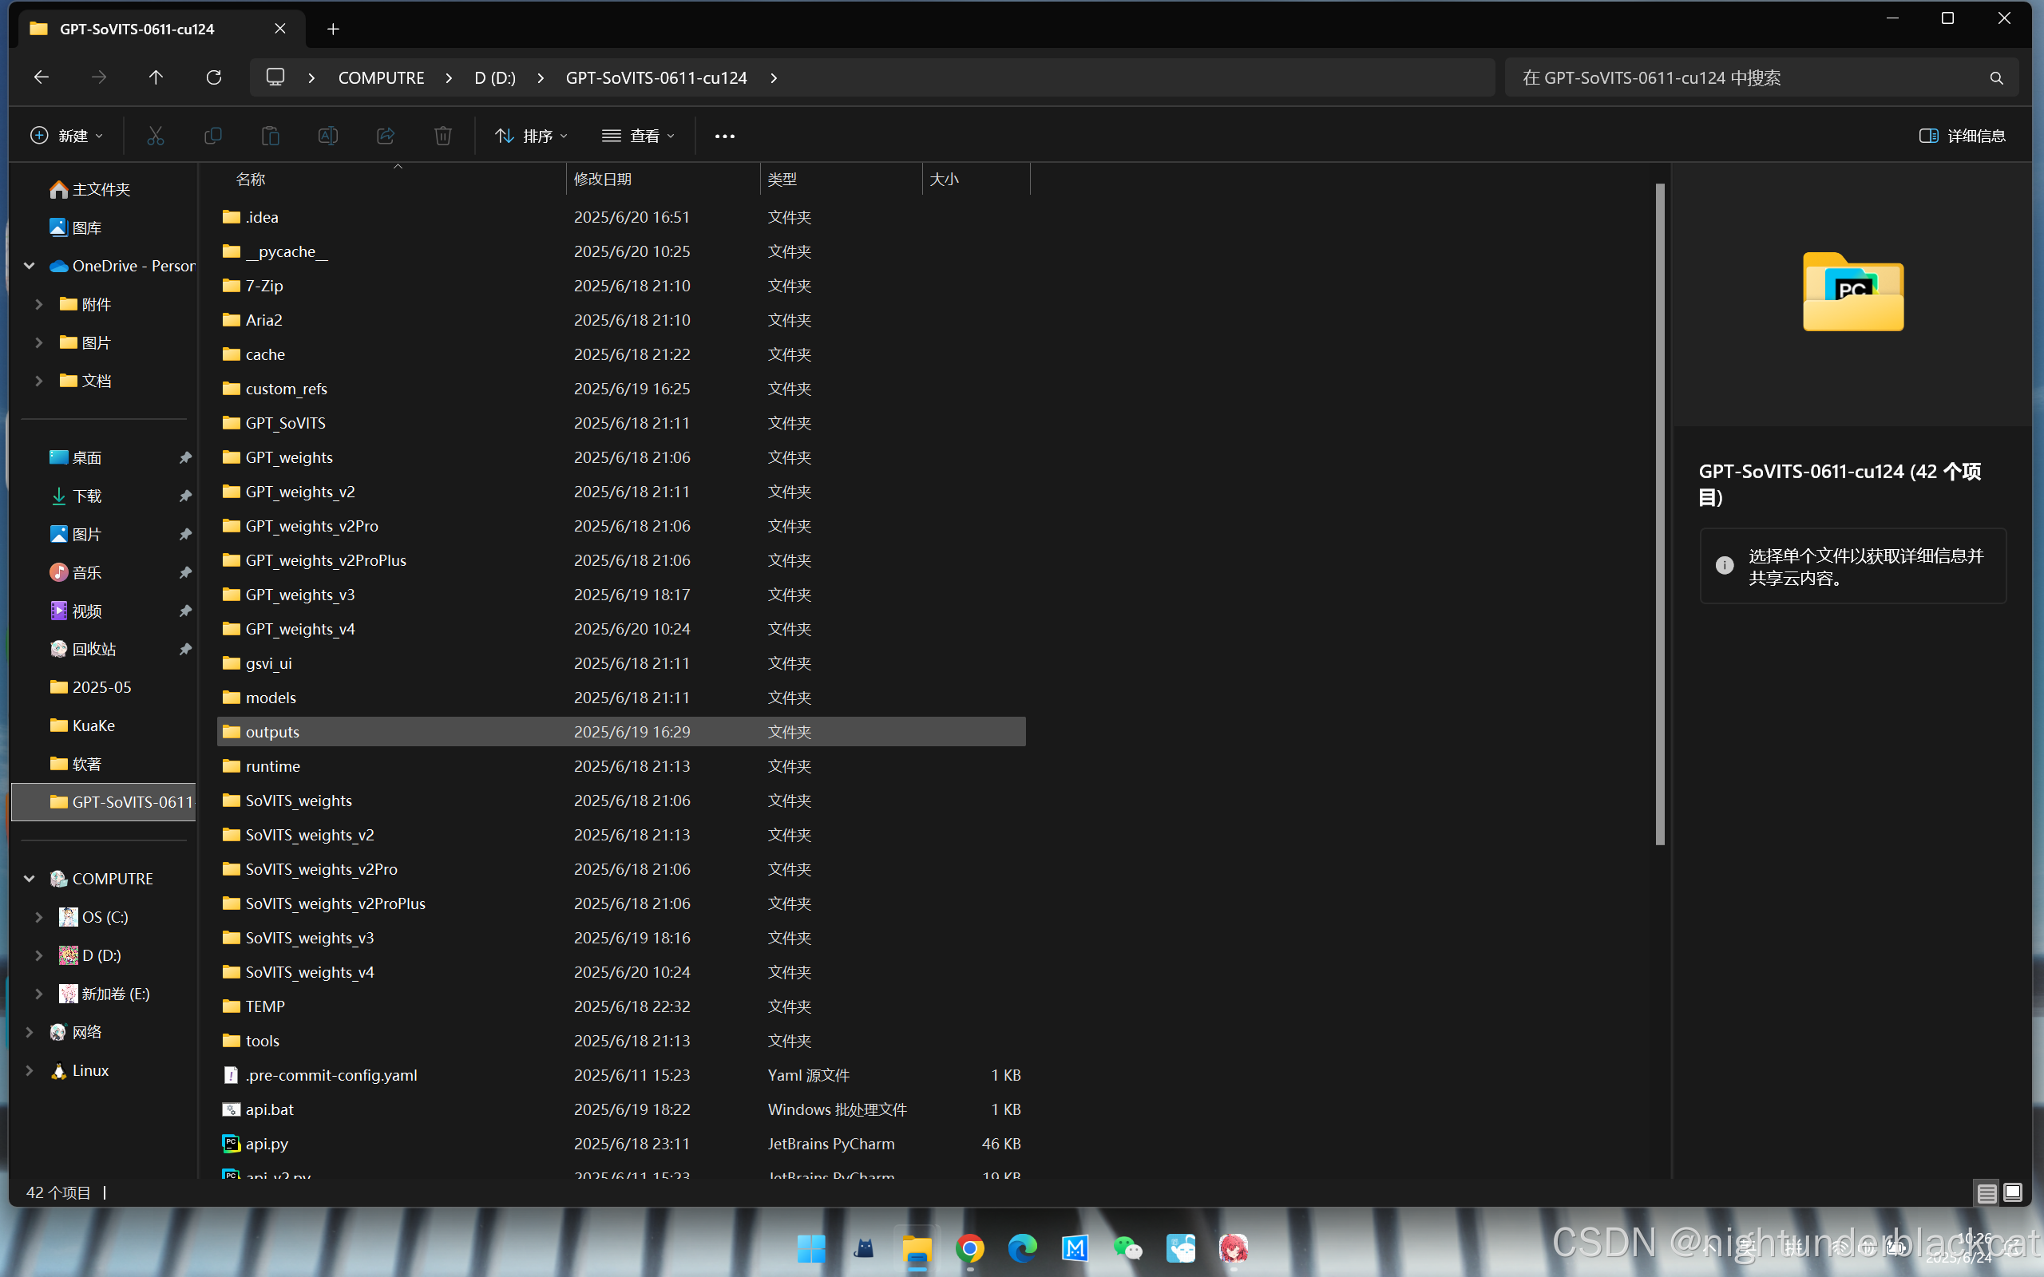
Task: Click File Explorer taskbar icon
Action: (x=917, y=1248)
